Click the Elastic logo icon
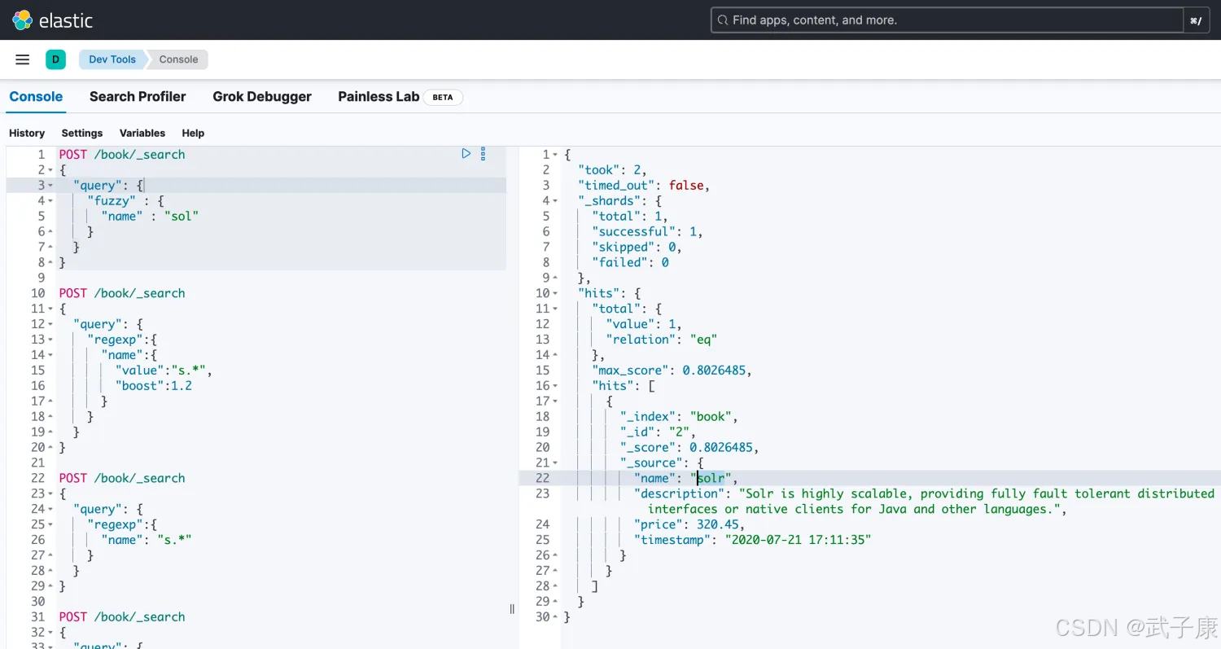The image size is (1221, 649). coord(22,20)
